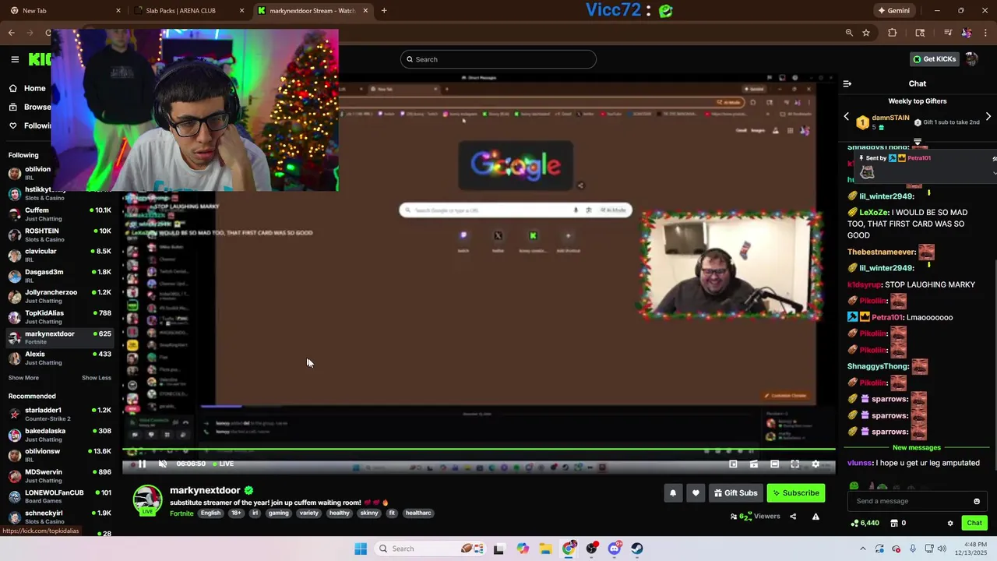Go back with browser back arrow

point(12,33)
